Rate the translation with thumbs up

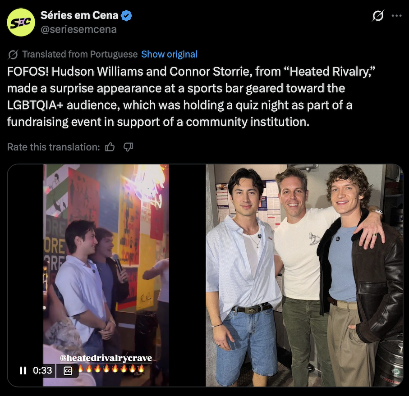tap(110, 147)
